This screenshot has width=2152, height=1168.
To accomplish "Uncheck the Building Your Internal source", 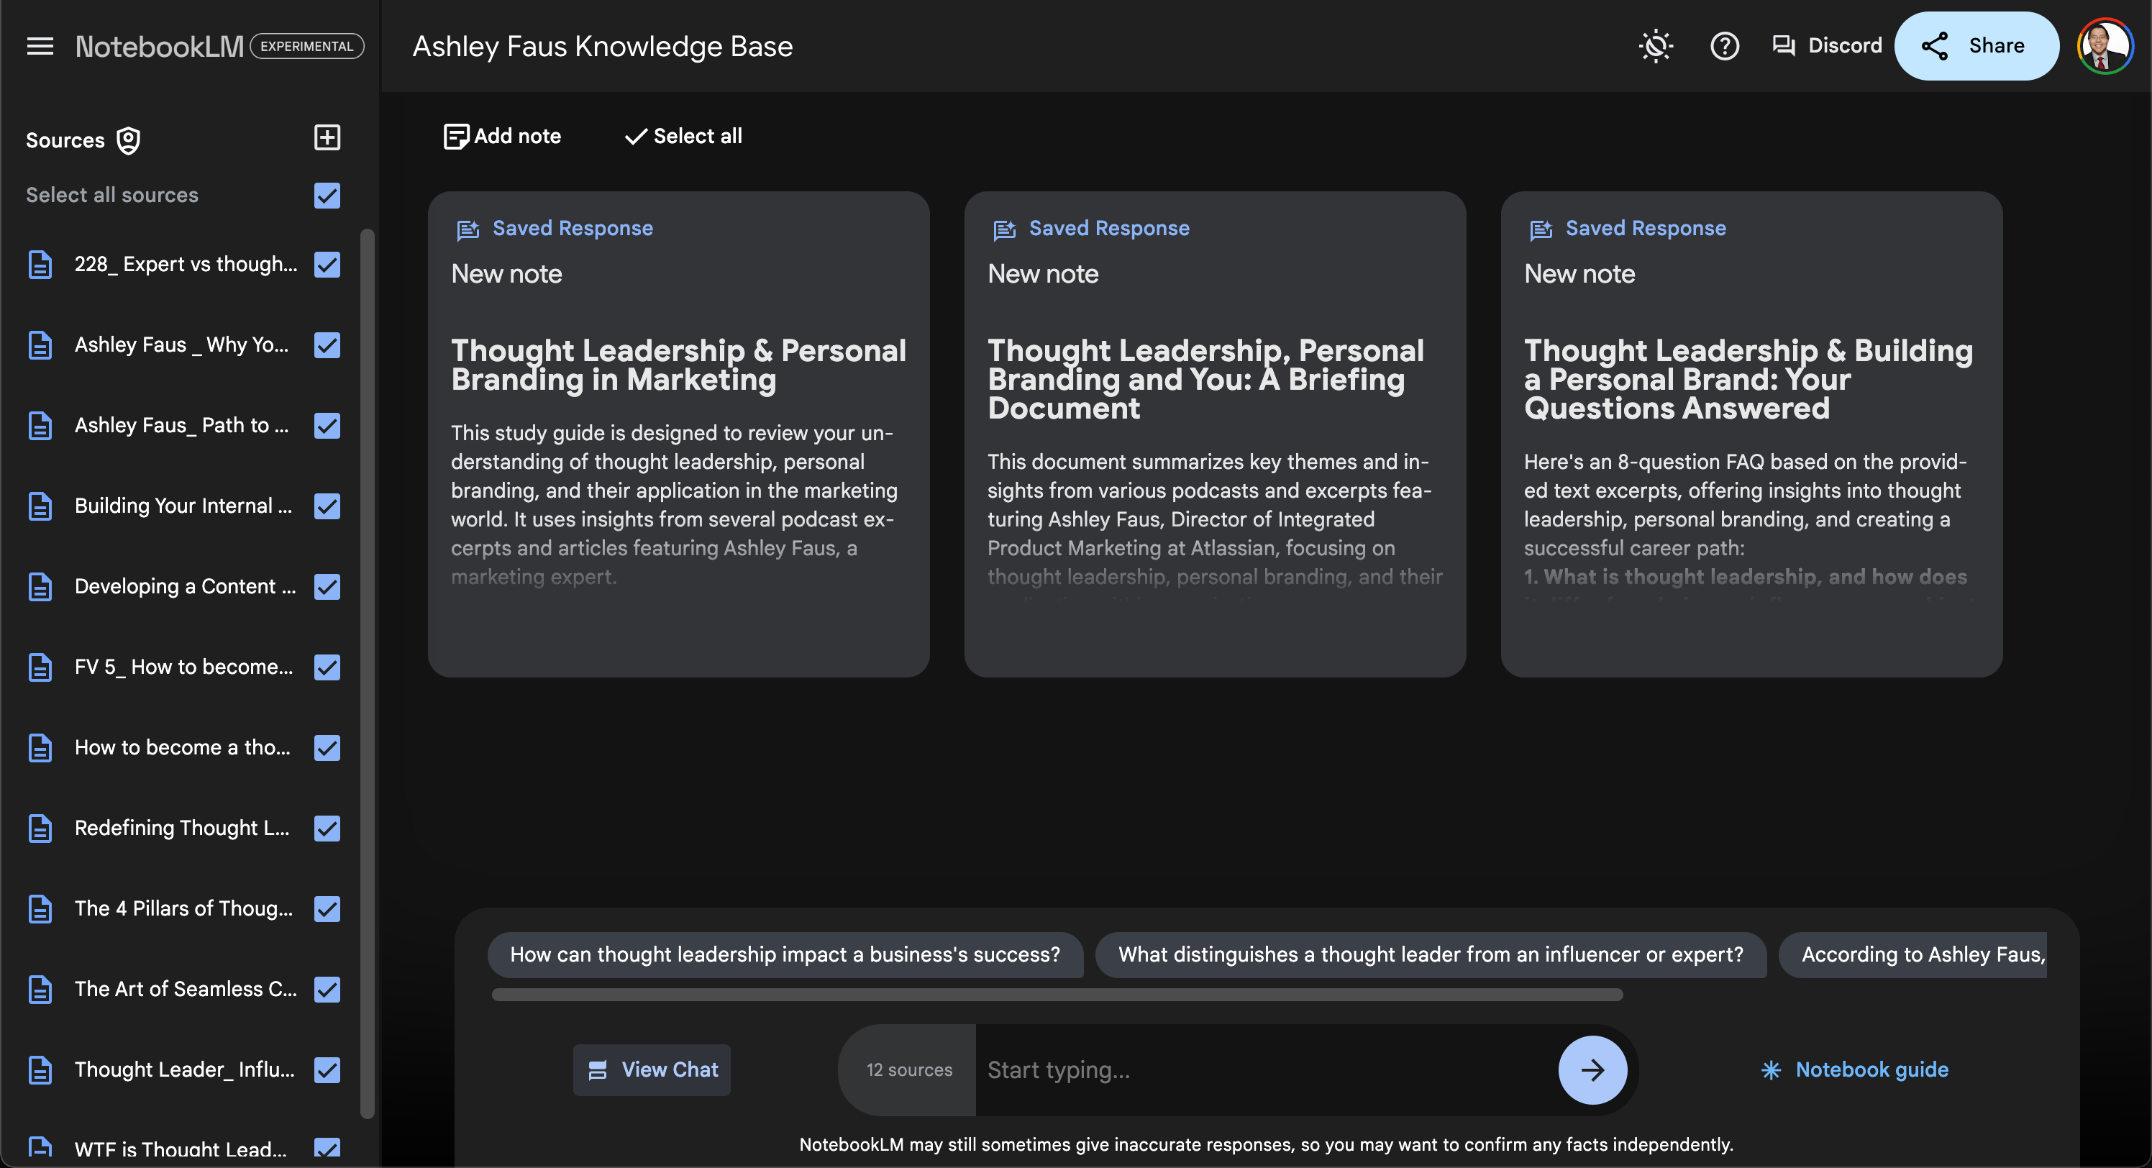I will pos(327,506).
